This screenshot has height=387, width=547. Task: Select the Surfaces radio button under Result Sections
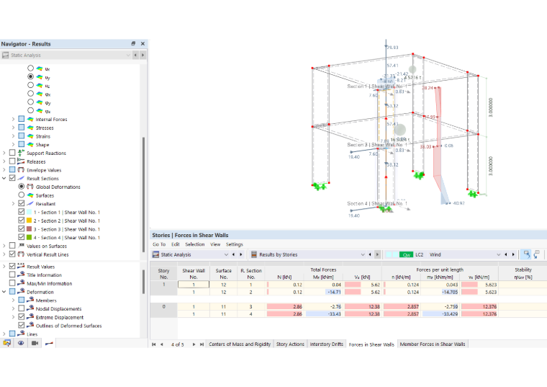(22, 195)
